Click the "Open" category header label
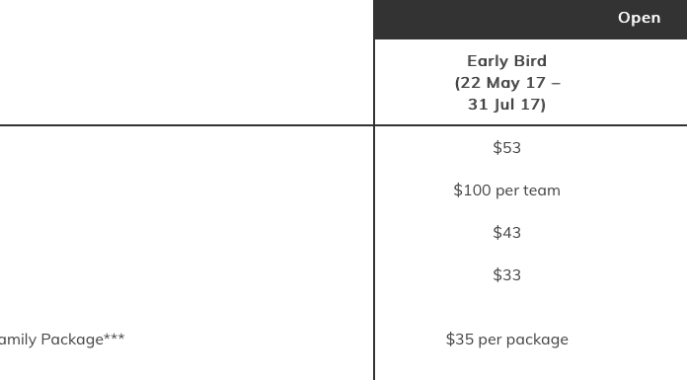The height and width of the screenshot is (380, 687). (x=639, y=18)
